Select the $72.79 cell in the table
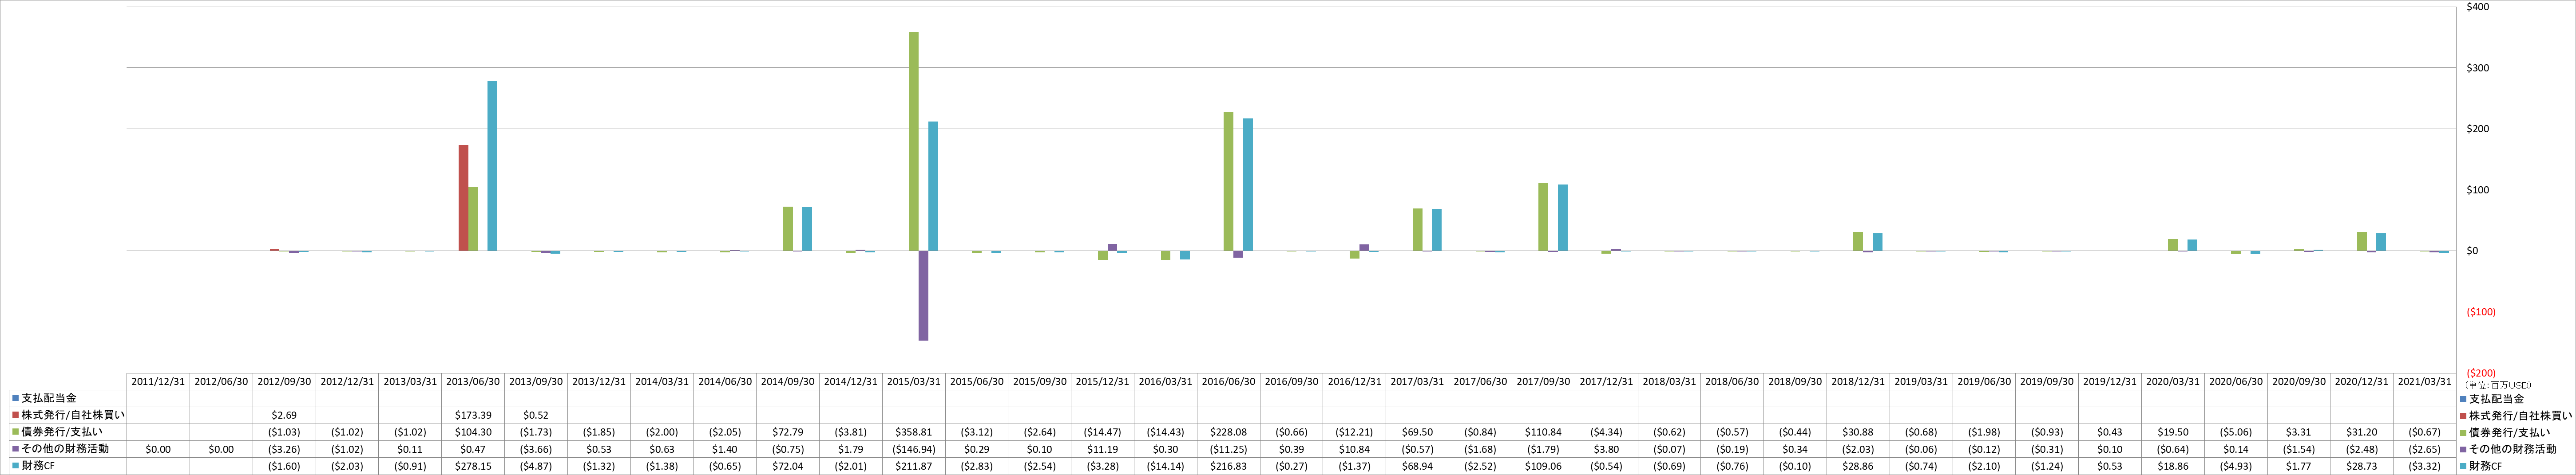Screen dimensions: 2576x475 click(x=788, y=432)
